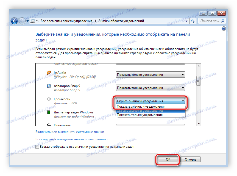Click the blue Back arrow button
Screen dimensions: 237x176
coord(14,21)
